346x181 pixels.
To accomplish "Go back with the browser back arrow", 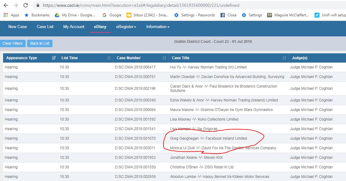I will [x=6, y=5].
